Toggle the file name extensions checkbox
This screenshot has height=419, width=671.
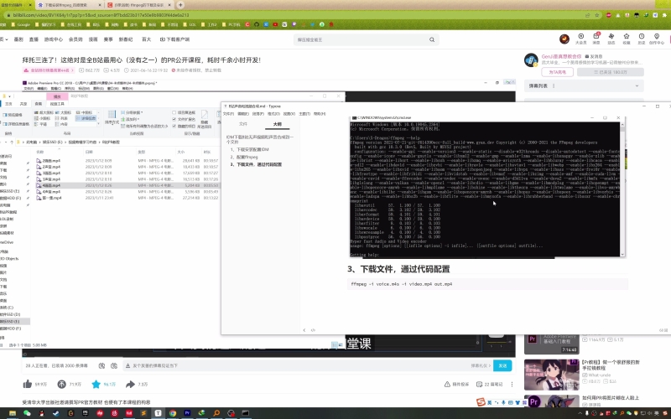pos(174,119)
